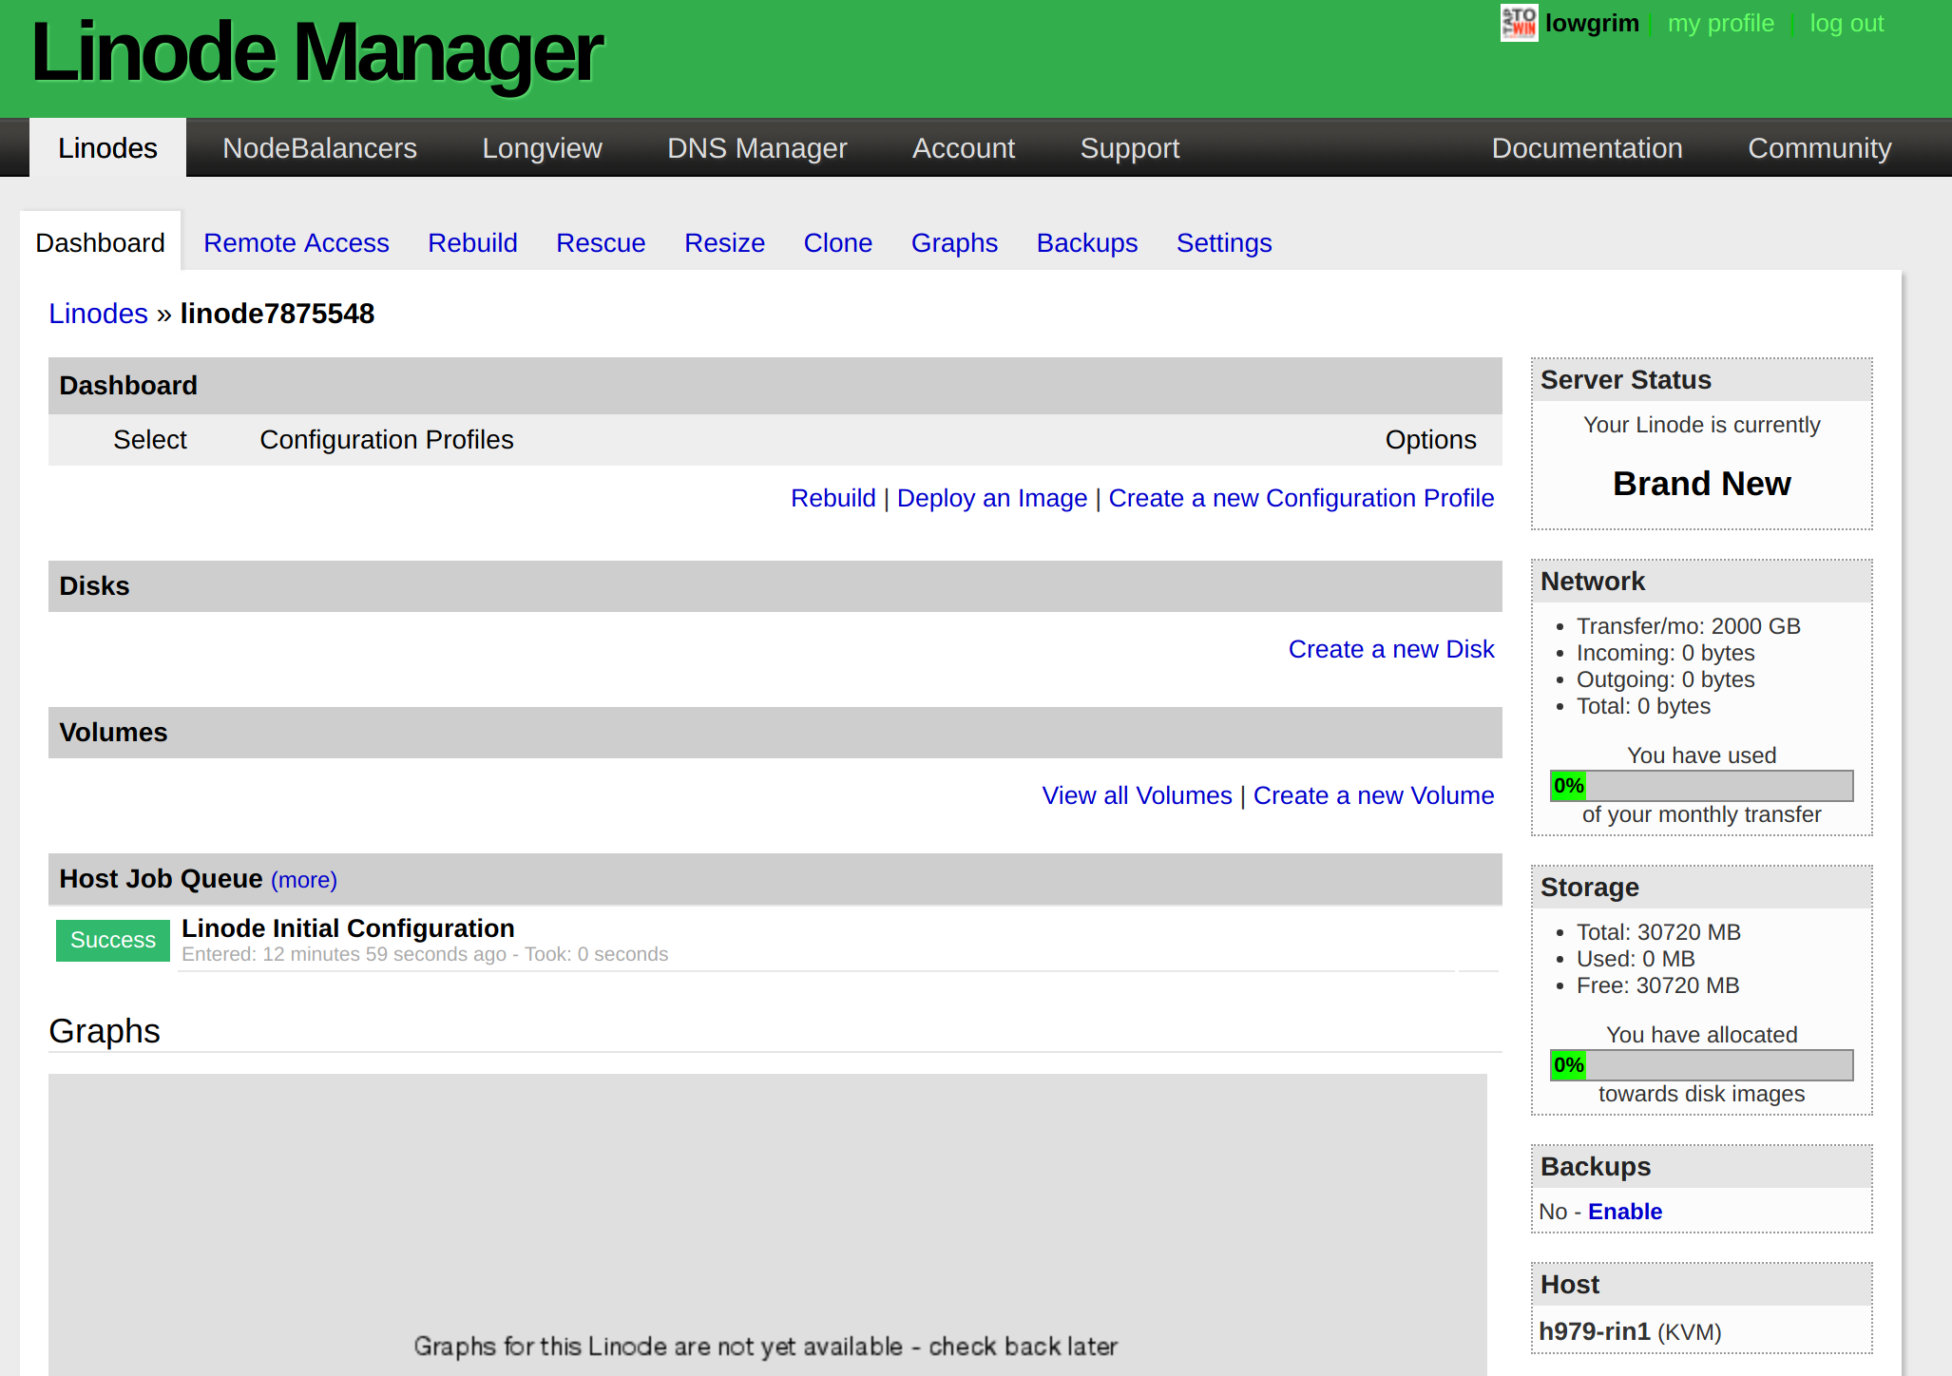Open the Documentation navigation item

[x=1586, y=148]
